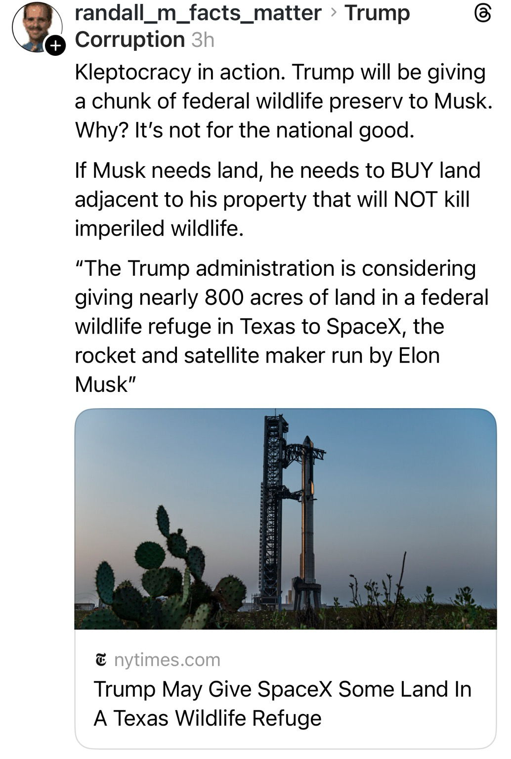Open the poster's profile picture
The image size is (511, 759).
coord(36,26)
